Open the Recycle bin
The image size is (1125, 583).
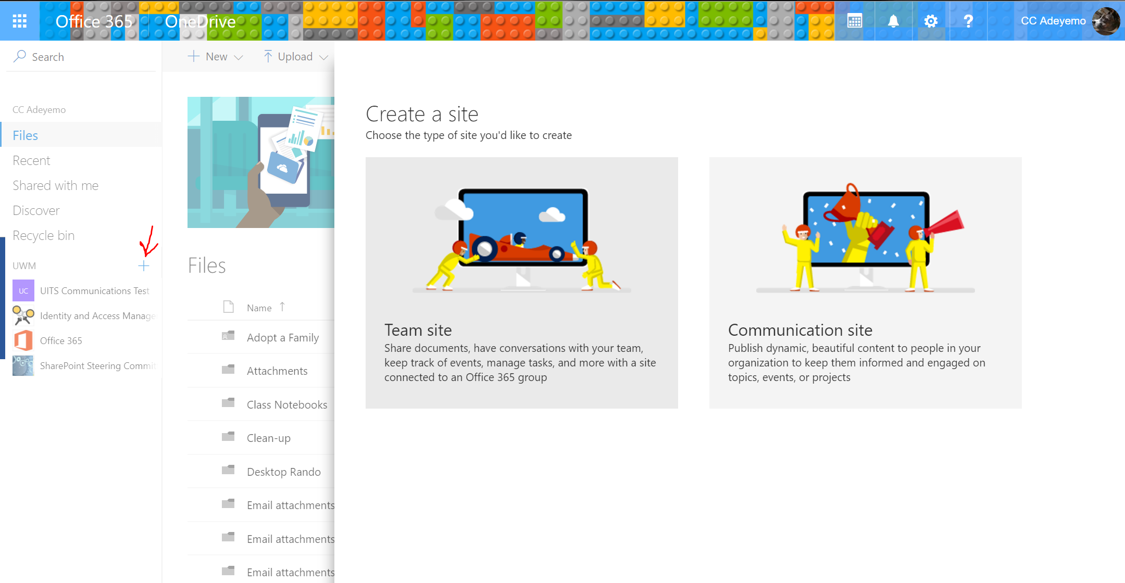click(x=43, y=235)
